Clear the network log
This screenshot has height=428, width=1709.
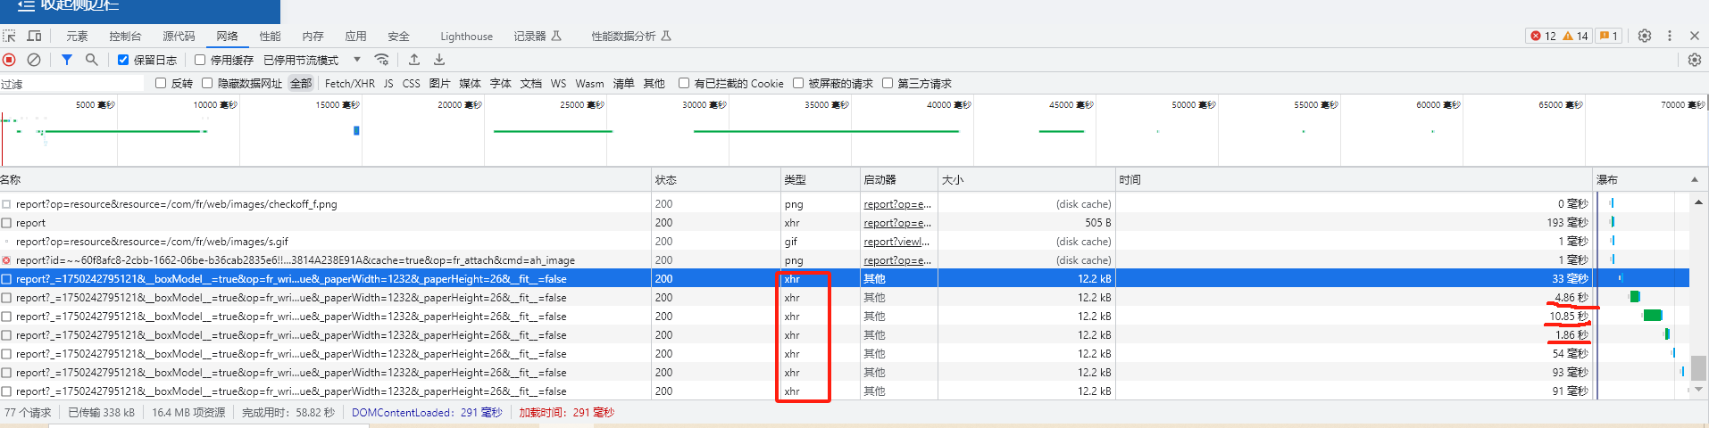pos(34,60)
